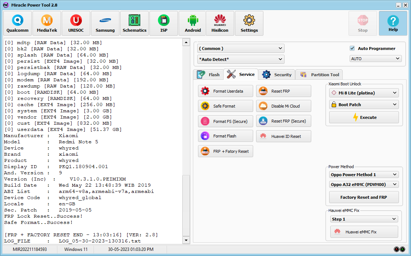Screen dimensions: 411x256
Task: Toggle the Auto Programmer checkbox
Action: pyautogui.click(x=352, y=49)
